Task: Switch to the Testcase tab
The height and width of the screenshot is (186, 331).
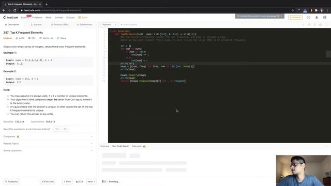Action: [x=104, y=146]
